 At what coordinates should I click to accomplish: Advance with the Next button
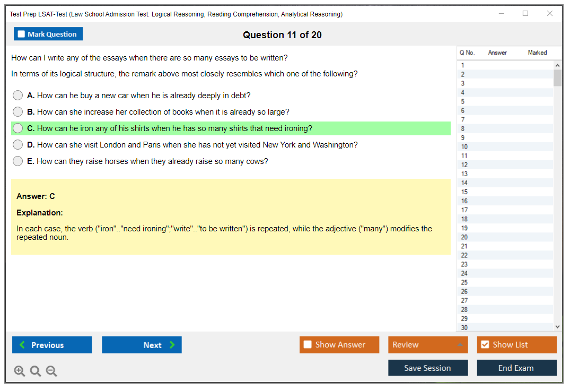[142, 345]
